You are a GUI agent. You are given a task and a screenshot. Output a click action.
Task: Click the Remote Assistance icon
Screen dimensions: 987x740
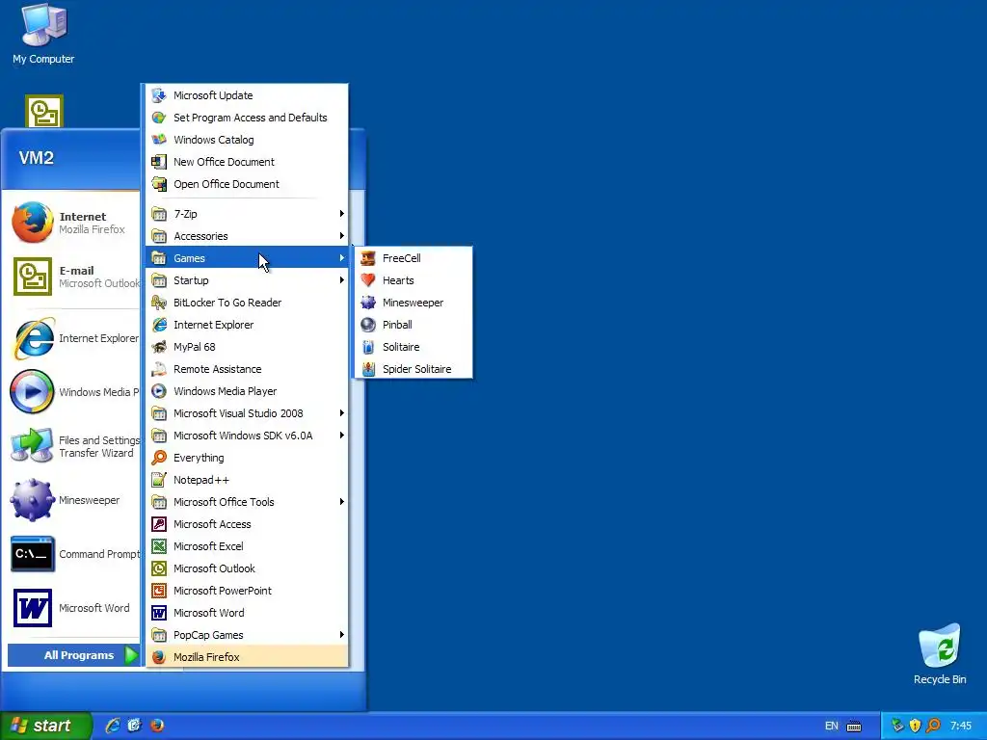[159, 369]
